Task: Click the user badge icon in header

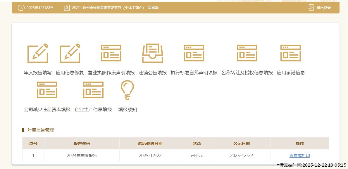Action: pyautogui.click(x=67, y=8)
